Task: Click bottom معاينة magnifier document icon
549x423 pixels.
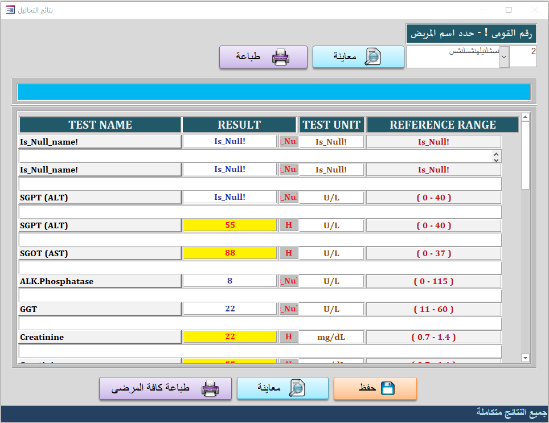Action: 297,388
